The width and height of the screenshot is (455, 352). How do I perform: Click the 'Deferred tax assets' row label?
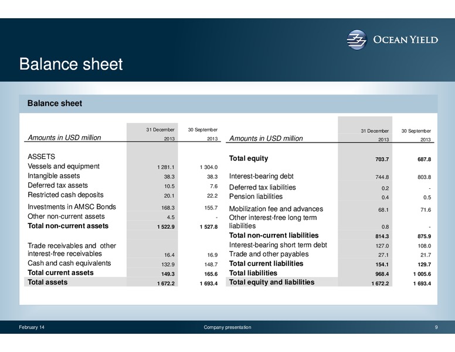pos(57,185)
